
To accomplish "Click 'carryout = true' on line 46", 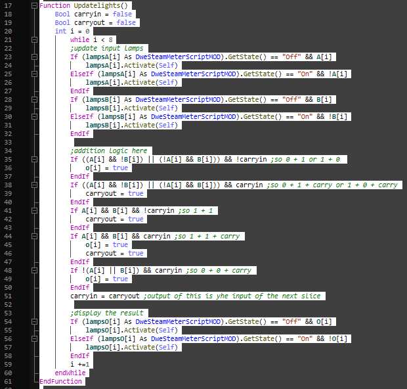I will [114, 254].
